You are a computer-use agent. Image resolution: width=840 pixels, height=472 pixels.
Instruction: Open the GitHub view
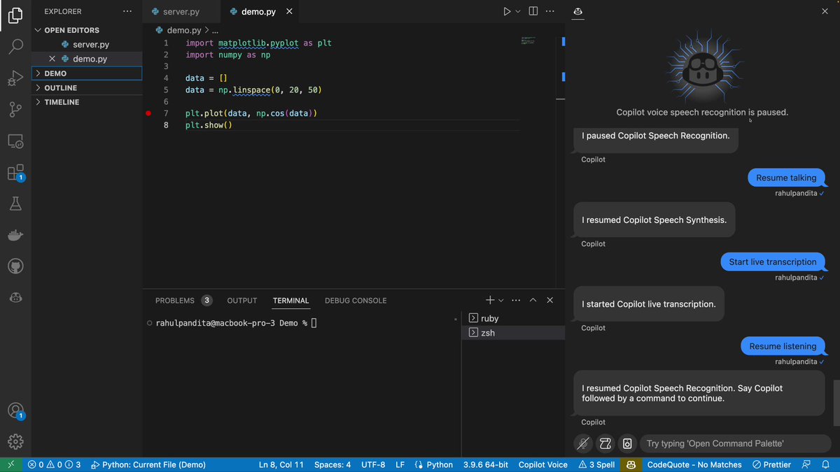pyautogui.click(x=15, y=266)
